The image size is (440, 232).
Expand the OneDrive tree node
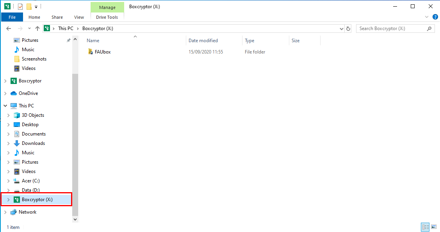point(5,93)
